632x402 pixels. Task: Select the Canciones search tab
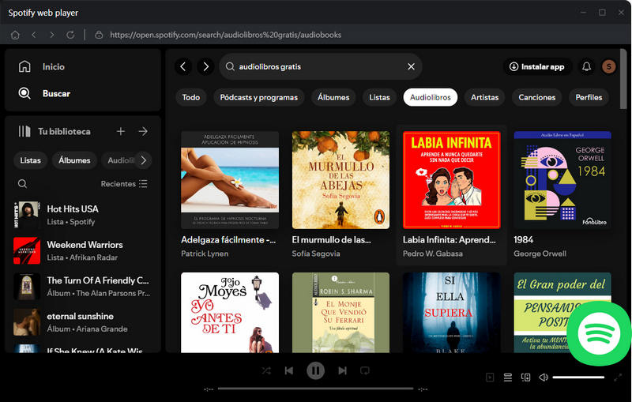[537, 97]
